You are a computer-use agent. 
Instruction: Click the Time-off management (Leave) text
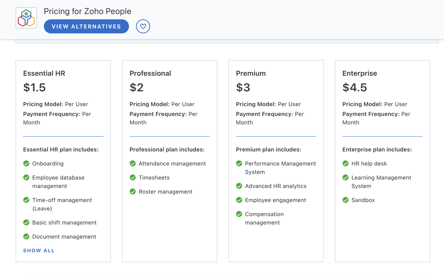click(x=62, y=204)
